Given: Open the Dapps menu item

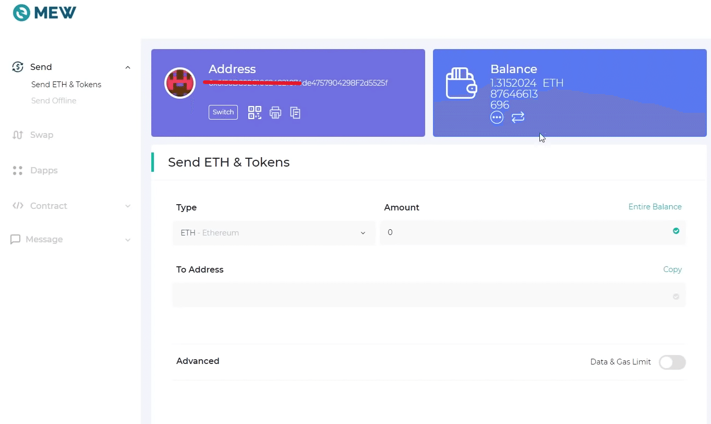Looking at the screenshot, I should pos(44,170).
